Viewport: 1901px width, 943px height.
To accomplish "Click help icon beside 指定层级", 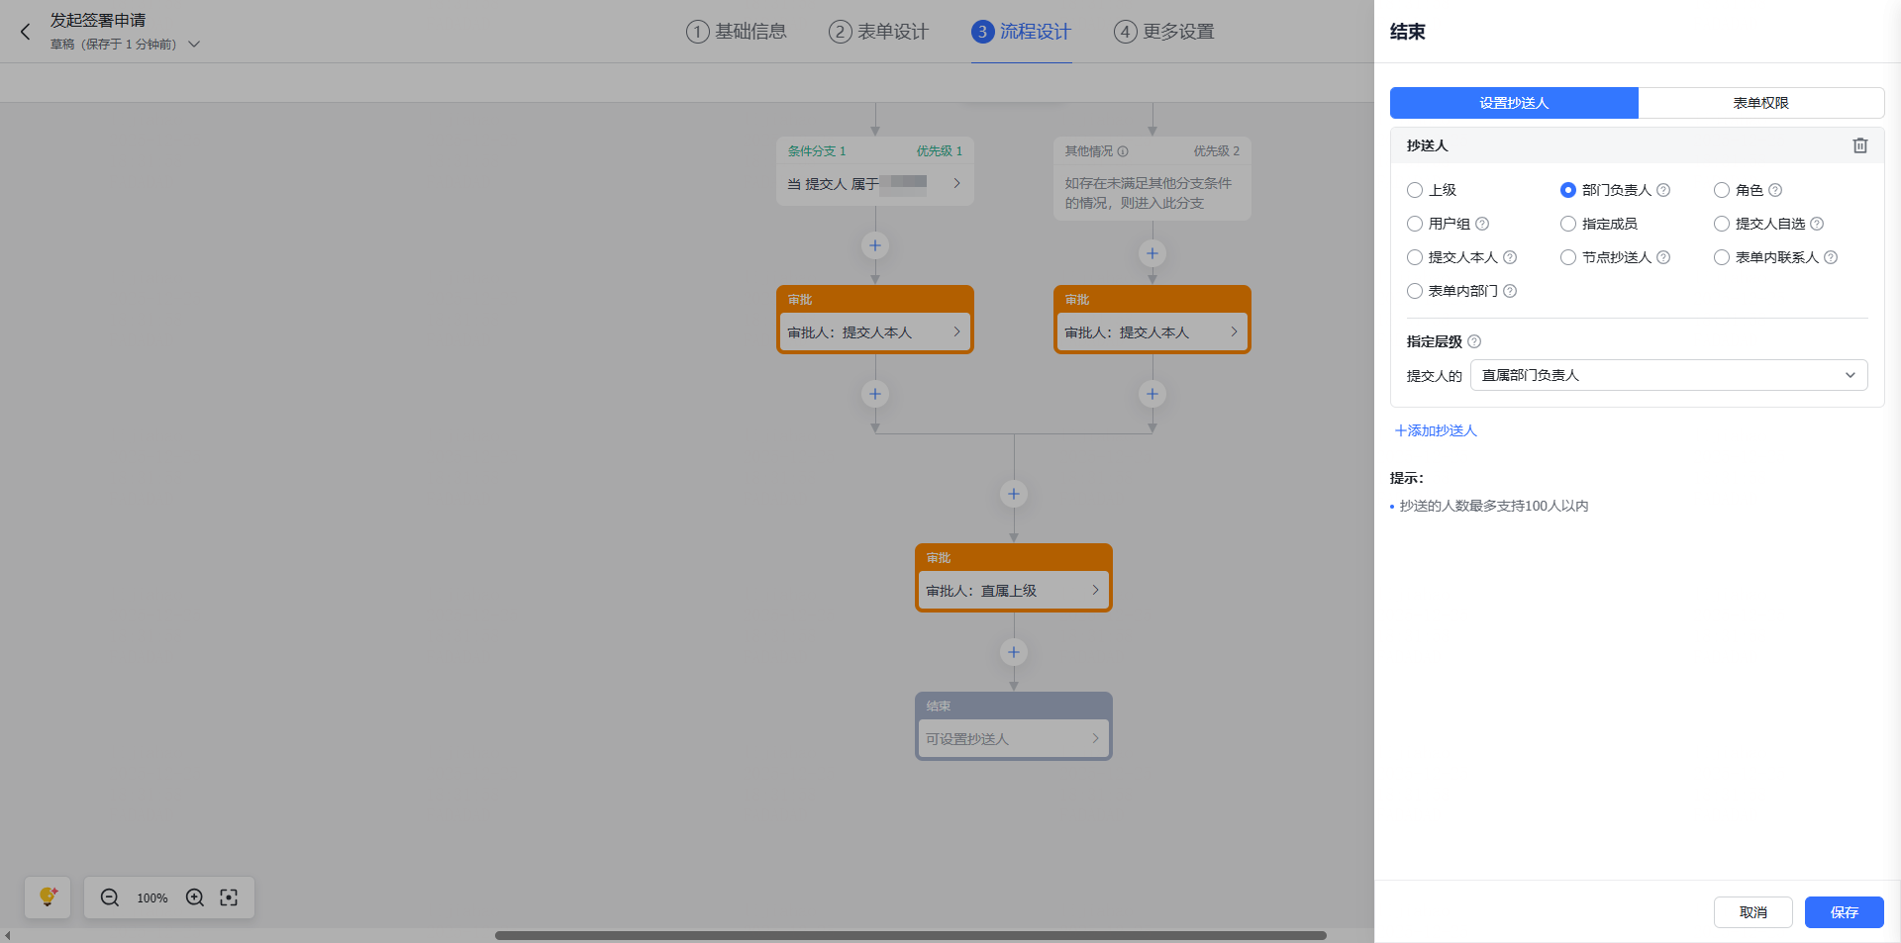I will coord(1474,341).
